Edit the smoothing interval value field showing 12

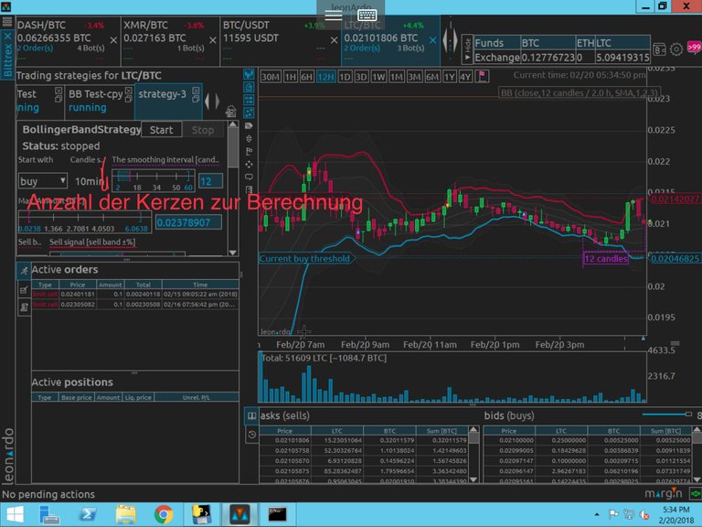[x=210, y=181]
